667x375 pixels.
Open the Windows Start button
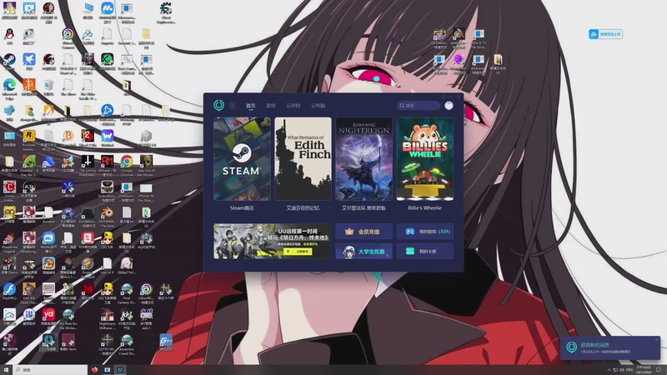point(6,370)
